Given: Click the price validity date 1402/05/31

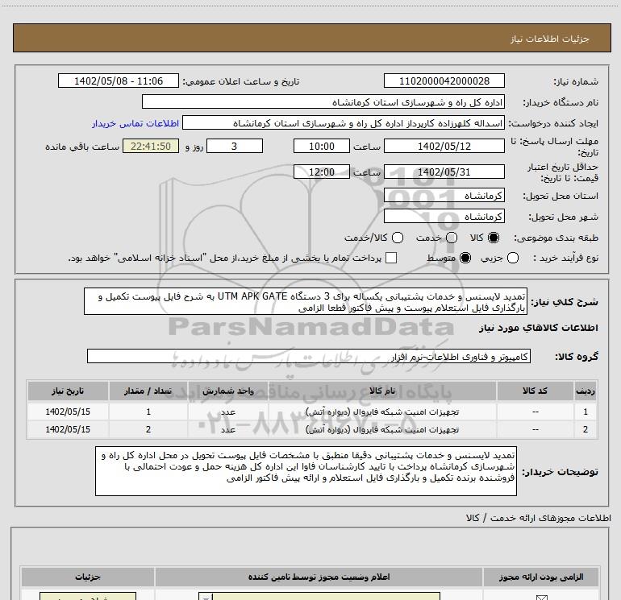Looking at the screenshot, I should pos(444,172).
